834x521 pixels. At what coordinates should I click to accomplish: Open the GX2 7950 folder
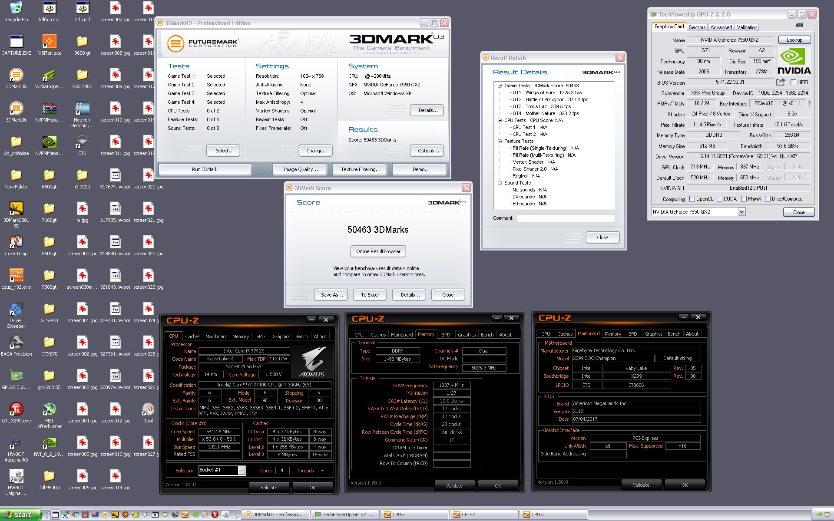point(82,79)
